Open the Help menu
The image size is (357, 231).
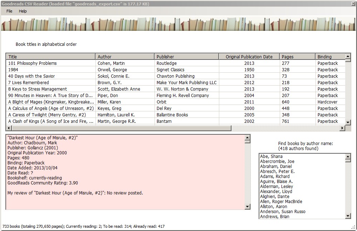click(x=23, y=11)
